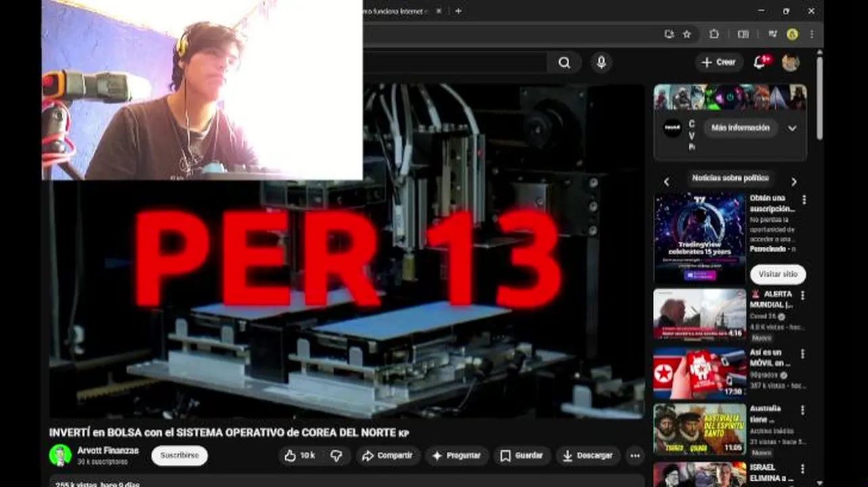
Task: Open options menu for Australia video
Action: (804, 411)
